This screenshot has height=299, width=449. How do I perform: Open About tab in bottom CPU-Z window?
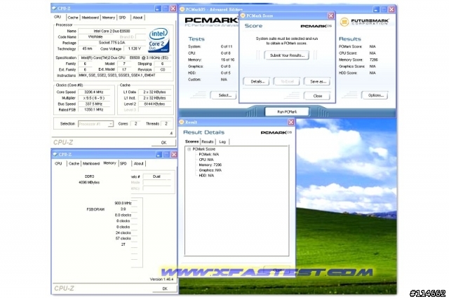point(138,164)
